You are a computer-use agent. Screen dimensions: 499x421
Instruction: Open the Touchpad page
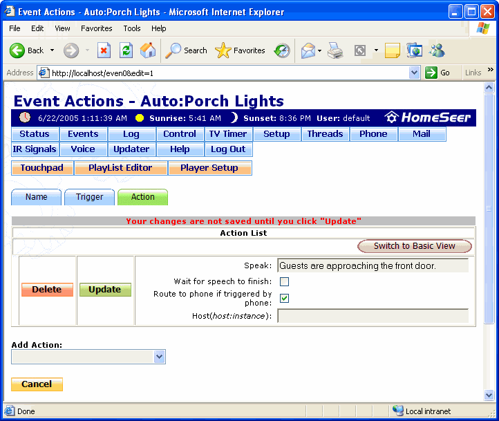point(42,168)
